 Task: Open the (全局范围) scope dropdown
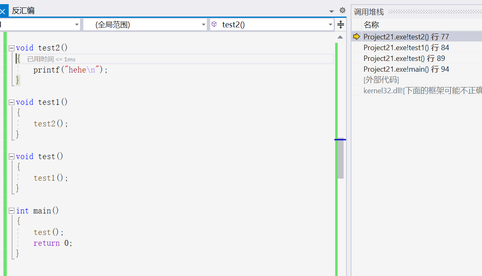click(145, 24)
